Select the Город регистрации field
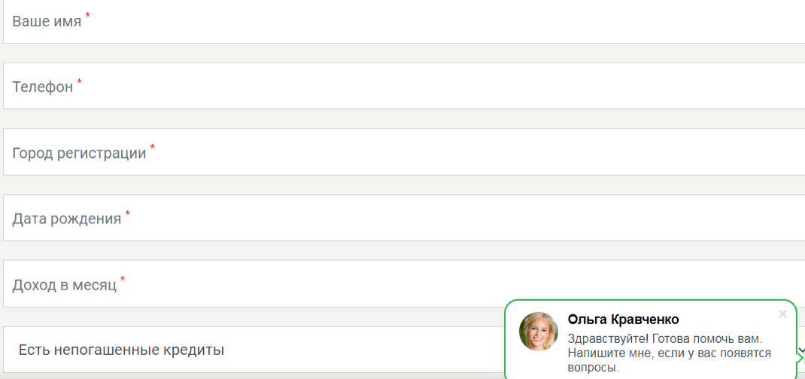 pos(404,152)
